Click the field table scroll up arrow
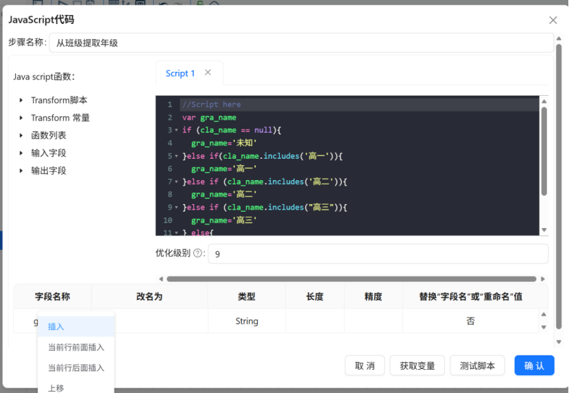569x393 pixels. pyautogui.click(x=543, y=314)
